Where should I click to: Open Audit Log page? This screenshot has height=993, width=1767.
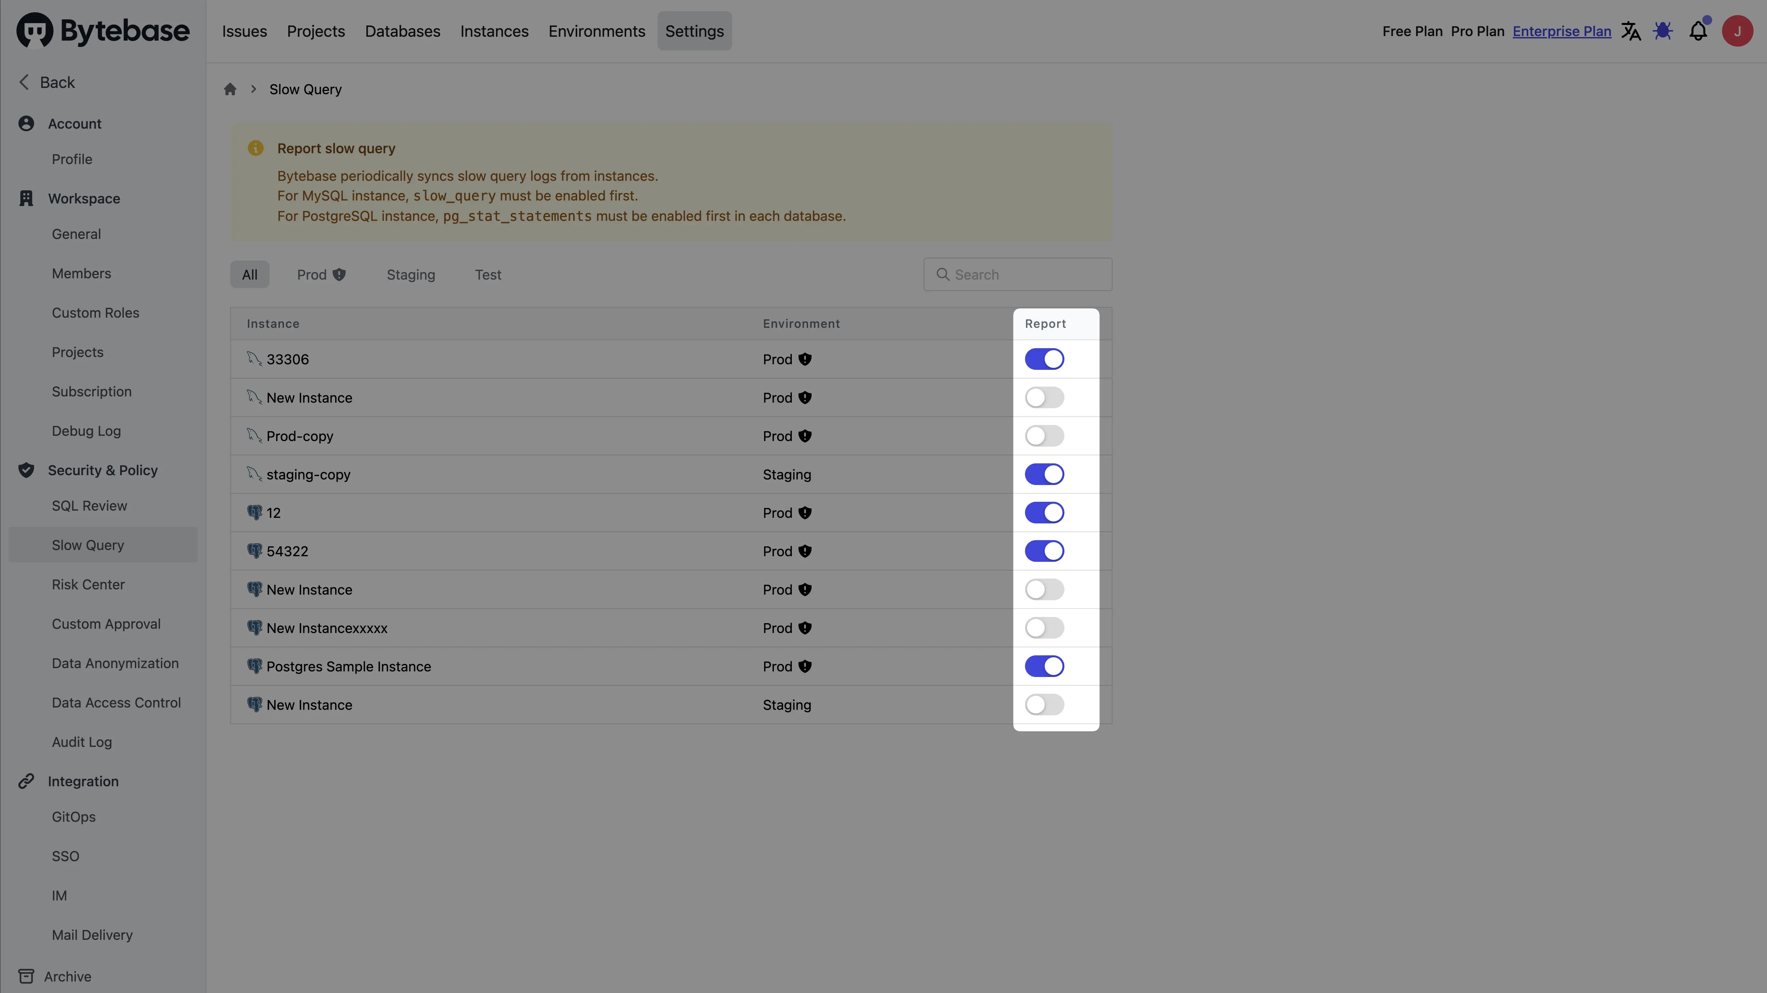82,742
